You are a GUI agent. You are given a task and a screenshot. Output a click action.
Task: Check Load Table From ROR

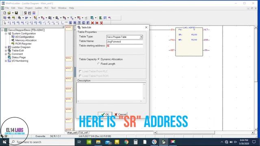80,76
